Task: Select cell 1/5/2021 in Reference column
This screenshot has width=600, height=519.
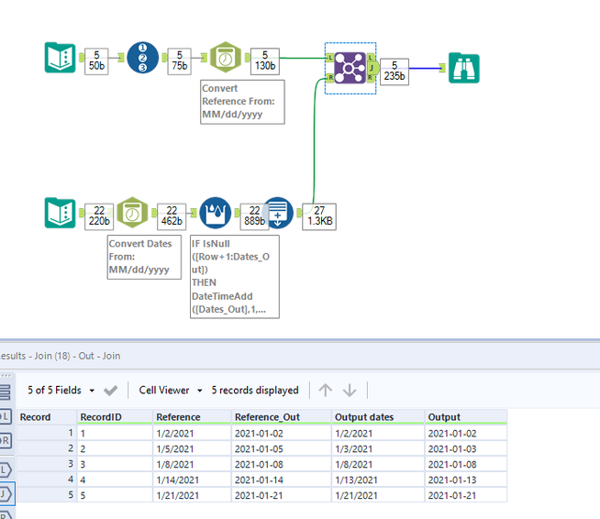Action: pos(192,448)
